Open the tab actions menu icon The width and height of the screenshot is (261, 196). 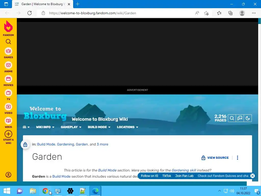click(x=6, y=4)
